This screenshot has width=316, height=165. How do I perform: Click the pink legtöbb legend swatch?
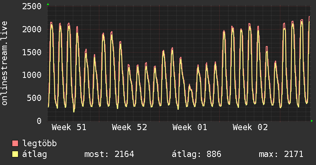coord(15,143)
